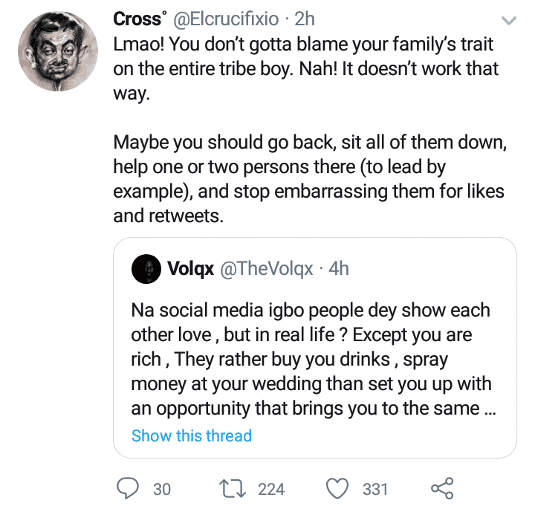
Task: Open the share icon menu
Action: pos(442,488)
